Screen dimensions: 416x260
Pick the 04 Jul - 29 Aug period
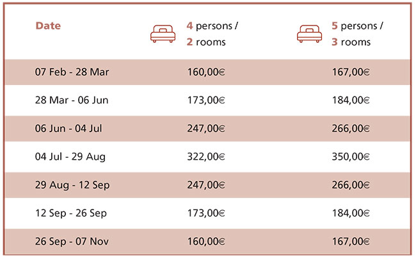(x=70, y=157)
